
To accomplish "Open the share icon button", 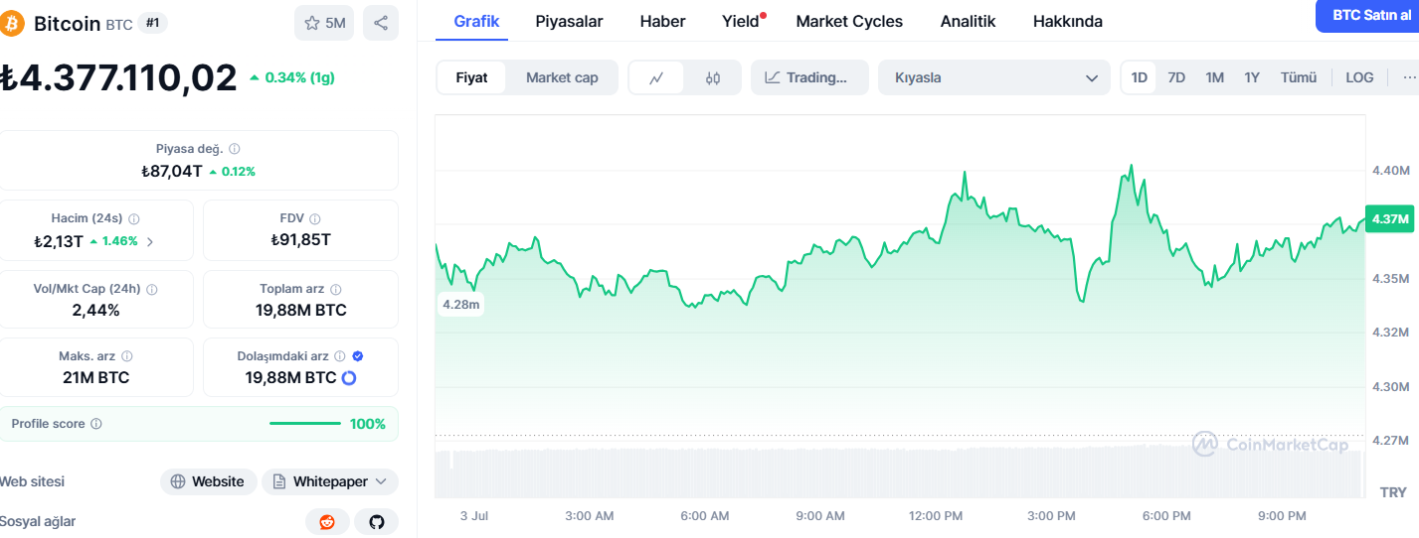I will (x=381, y=23).
